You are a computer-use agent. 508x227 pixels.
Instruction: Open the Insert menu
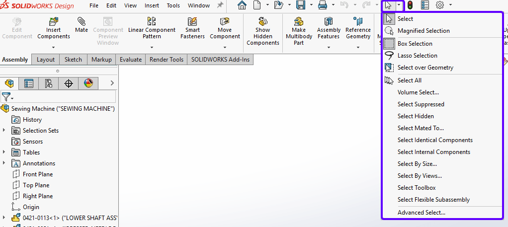pyautogui.click(x=152, y=5)
